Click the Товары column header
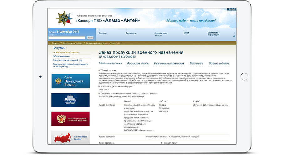284x158 pixels. (128, 101)
